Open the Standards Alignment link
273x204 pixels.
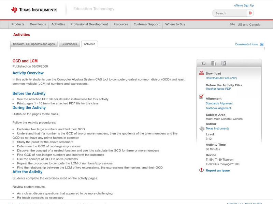click(x=219, y=103)
